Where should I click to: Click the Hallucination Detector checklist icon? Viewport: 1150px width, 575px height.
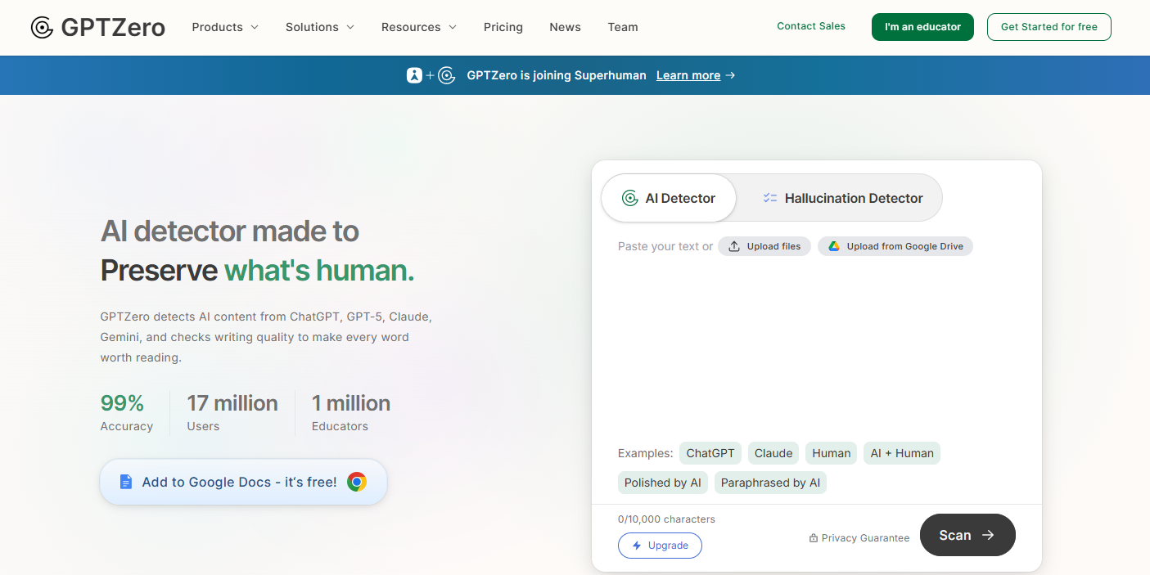pos(769,198)
